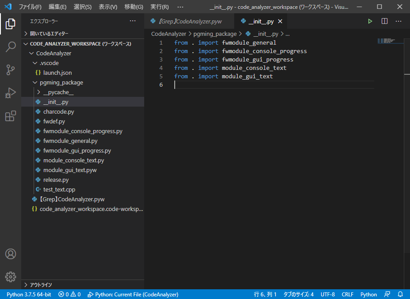Open the 移動(G) menu
Screen dimensions: 410x299
(134, 7)
